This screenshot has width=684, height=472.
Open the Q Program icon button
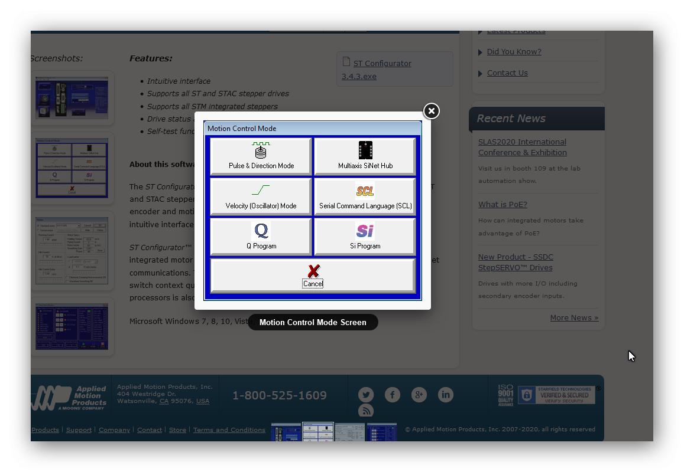click(261, 237)
